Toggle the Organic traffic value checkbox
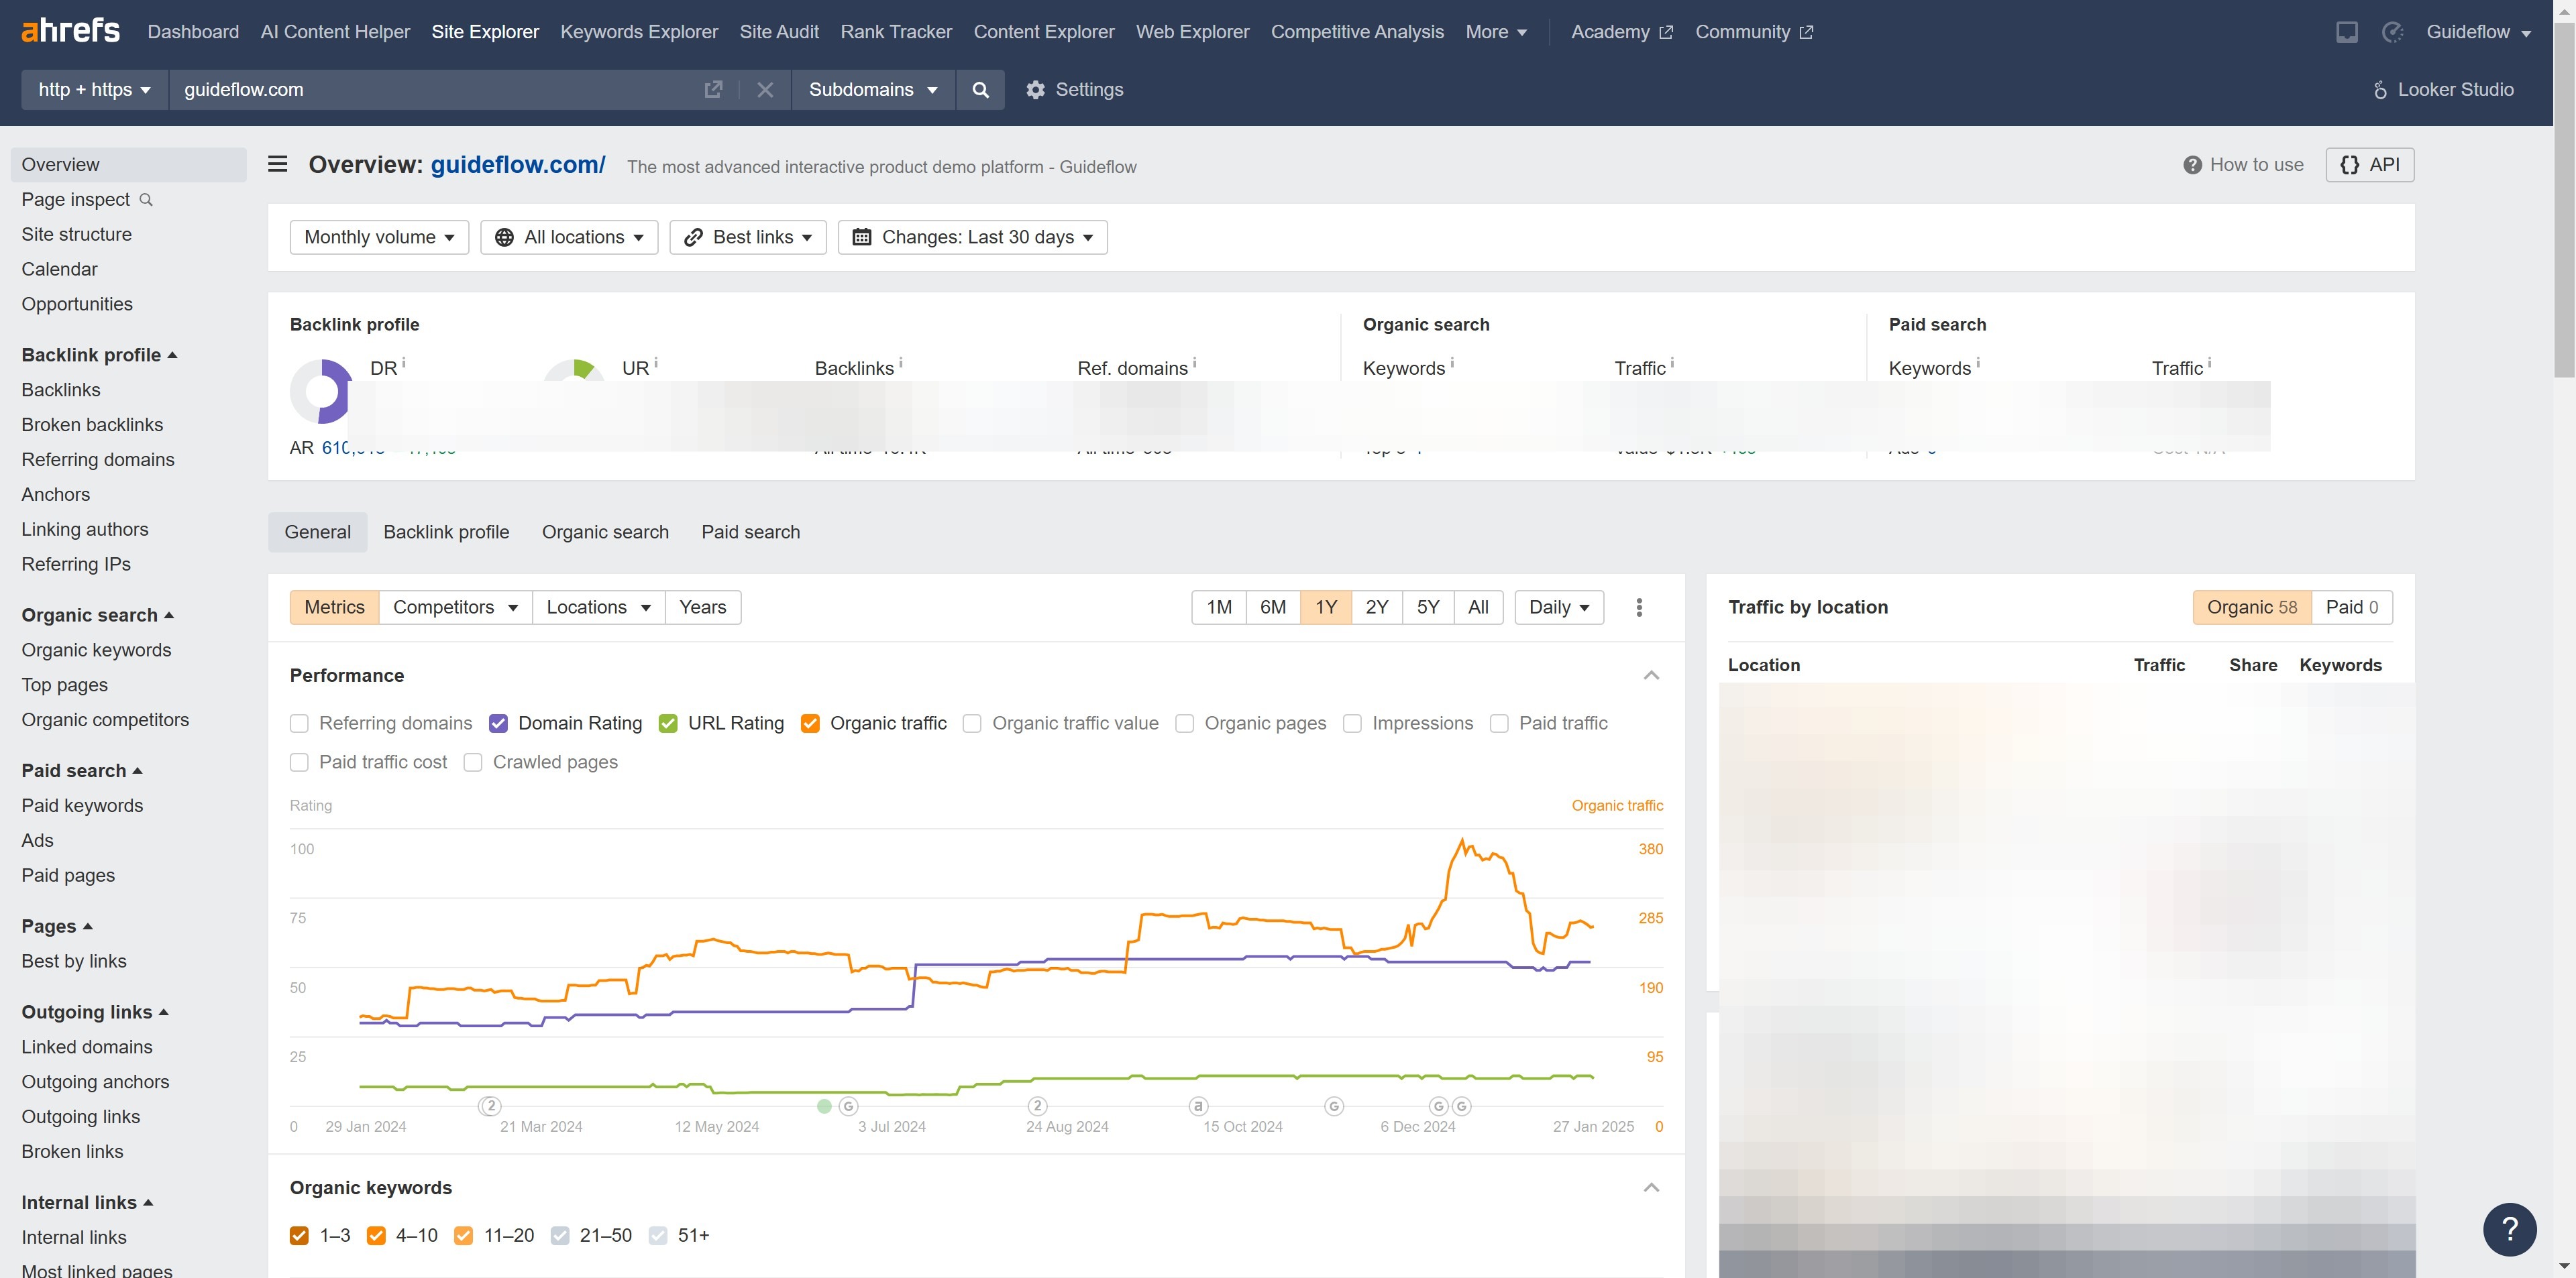 point(972,723)
